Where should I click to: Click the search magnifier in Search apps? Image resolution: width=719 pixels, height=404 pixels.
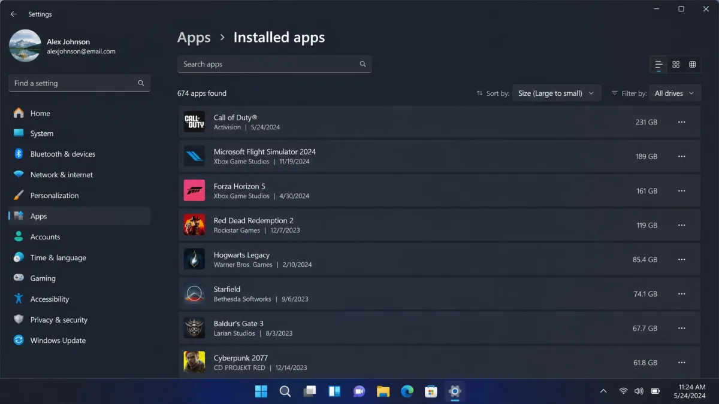pyautogui.click(x=362, y=64)
